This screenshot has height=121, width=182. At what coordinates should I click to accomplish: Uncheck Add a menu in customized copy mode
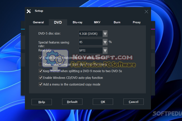click(x=40, y=84)
